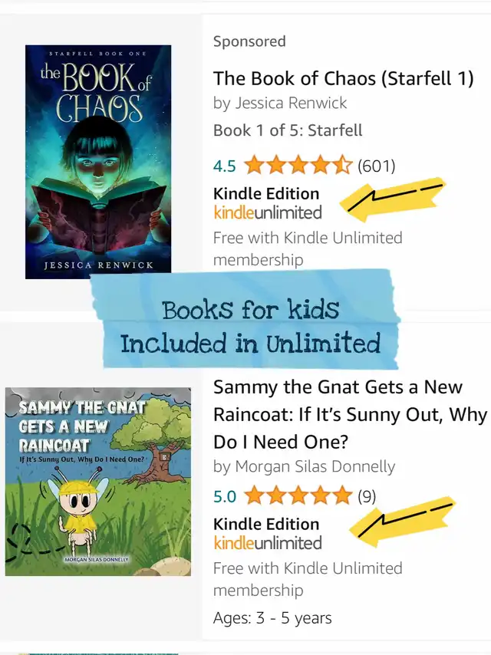Image resolution: width=491 pixels, height=655 pixels.
Task: Open The Book of Chaos cover thumbnail
Action: [x=98, y=162]
